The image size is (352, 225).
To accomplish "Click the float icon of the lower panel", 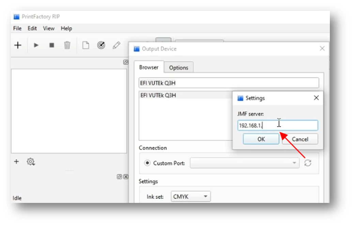I will tap(119, 177).
